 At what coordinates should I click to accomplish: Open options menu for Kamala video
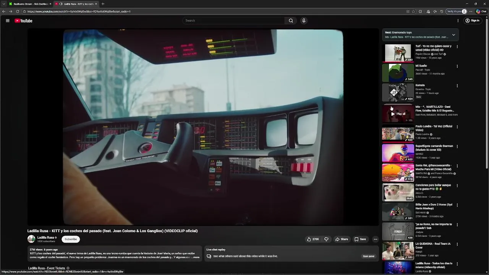[x=457, y=86]
